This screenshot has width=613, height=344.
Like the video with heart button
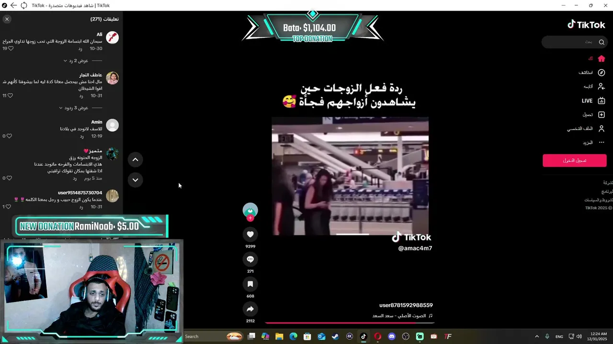[x=250, y=234]
